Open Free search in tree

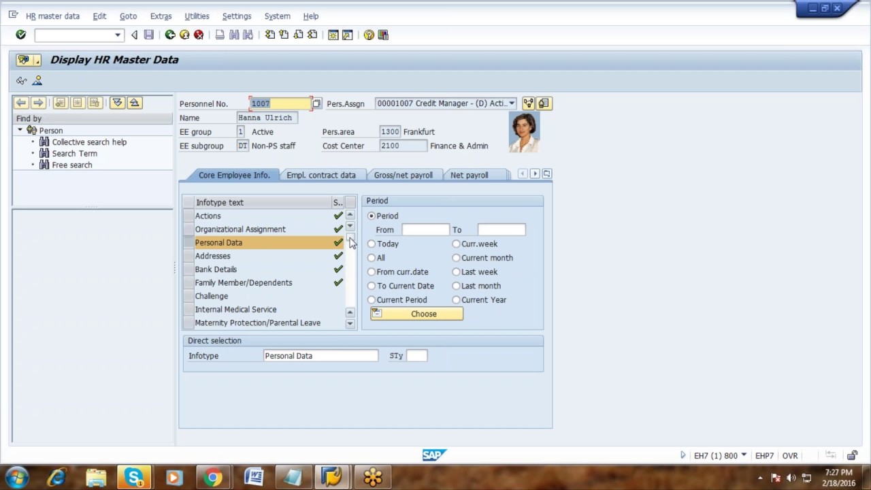click(71, 165)
